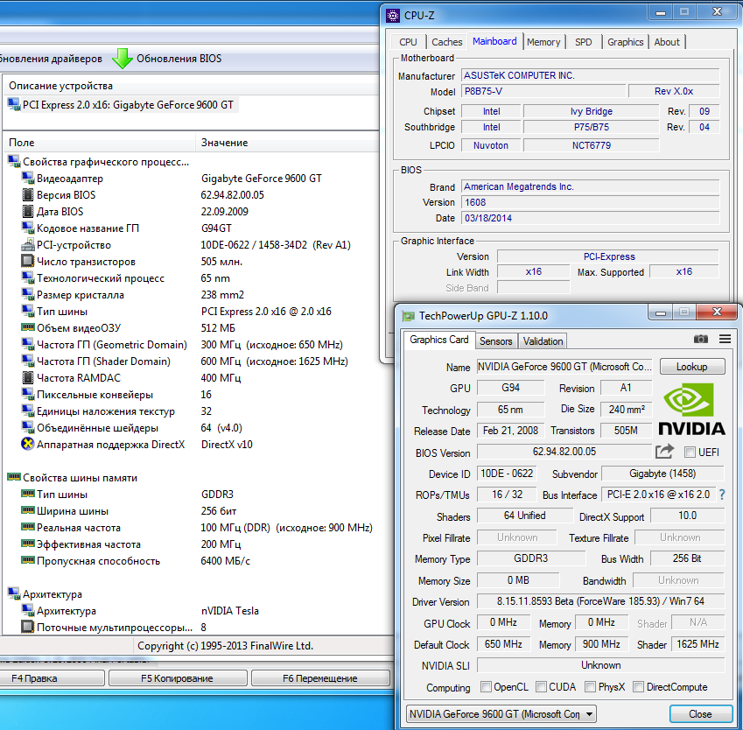Click the Default Clock 650 MHz field

[x=503, y=643]
